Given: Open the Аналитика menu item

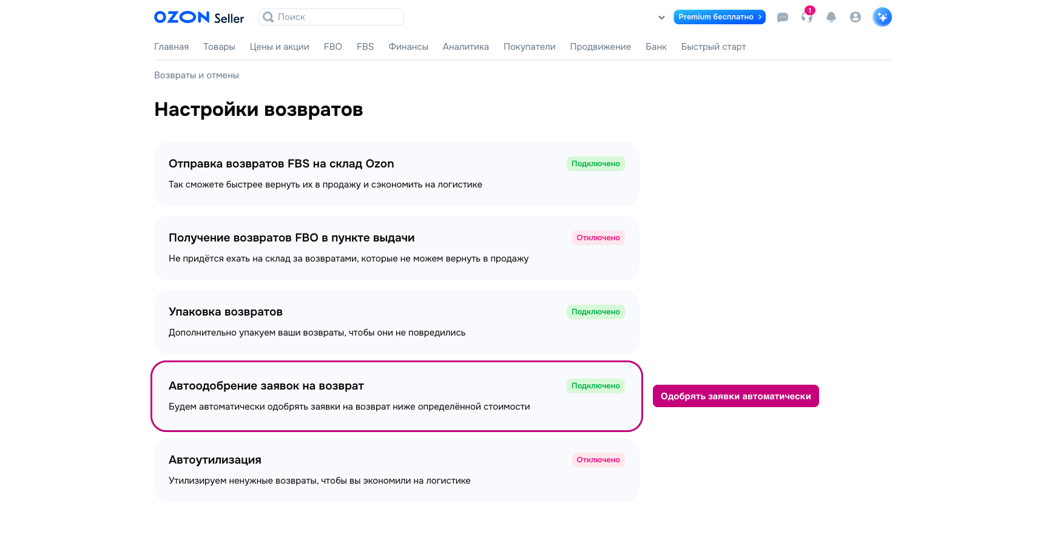Looking at the screenshot, I should click(x=466, y=47).
